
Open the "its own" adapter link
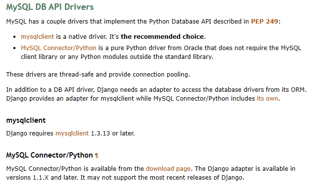pyautogui.click(x=267, y=99)
